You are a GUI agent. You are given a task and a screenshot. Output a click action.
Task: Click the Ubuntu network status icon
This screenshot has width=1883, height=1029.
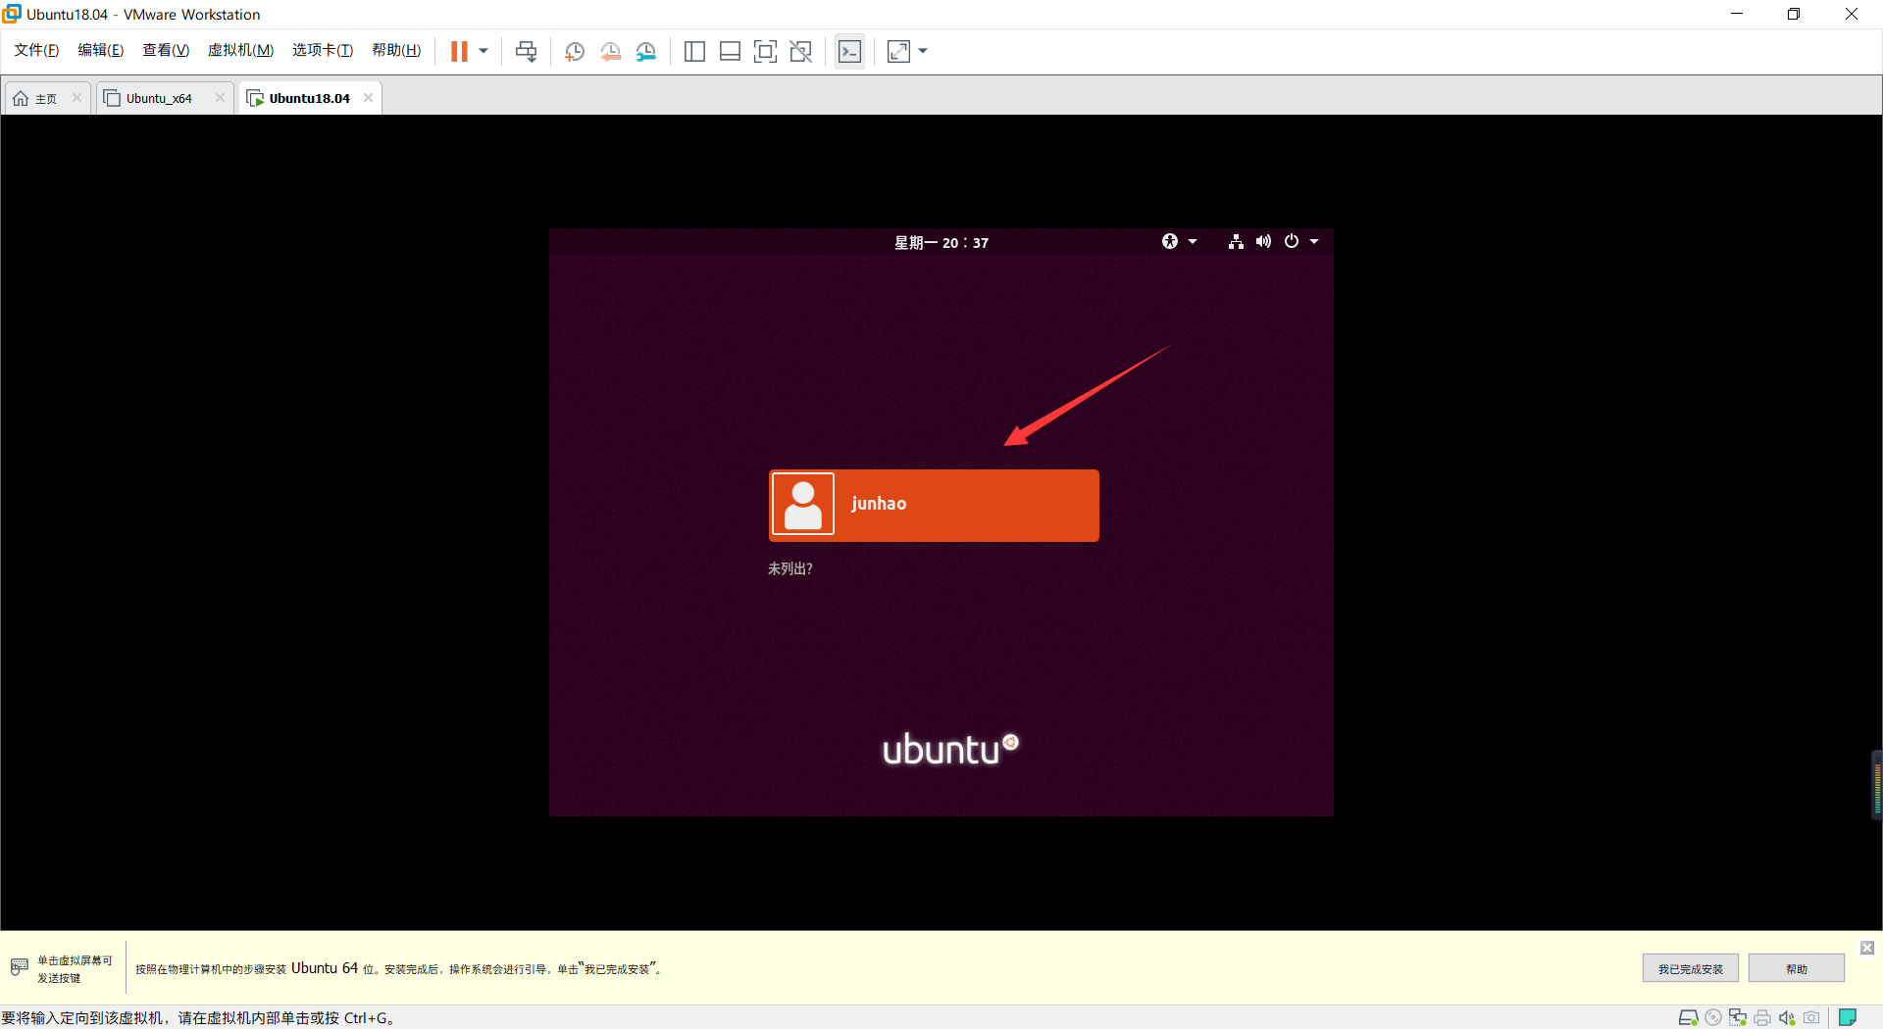click(1236, 241)
